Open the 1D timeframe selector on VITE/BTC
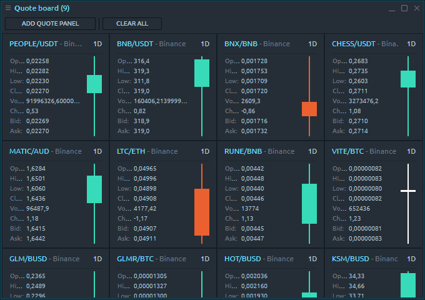This screenshot has height=300, width=425. 411,151
